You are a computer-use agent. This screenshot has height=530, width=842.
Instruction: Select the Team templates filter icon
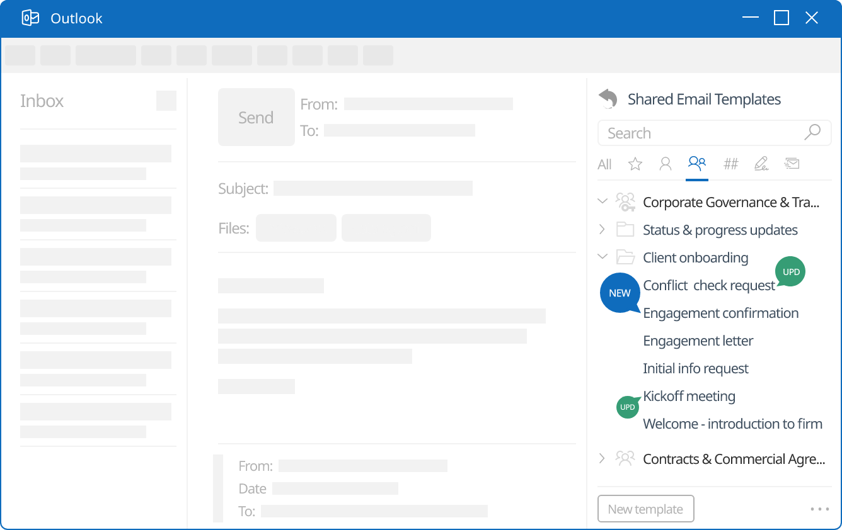click(697, 164)
